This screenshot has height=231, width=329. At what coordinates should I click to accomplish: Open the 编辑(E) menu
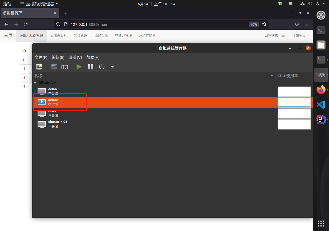click(58, 57)
